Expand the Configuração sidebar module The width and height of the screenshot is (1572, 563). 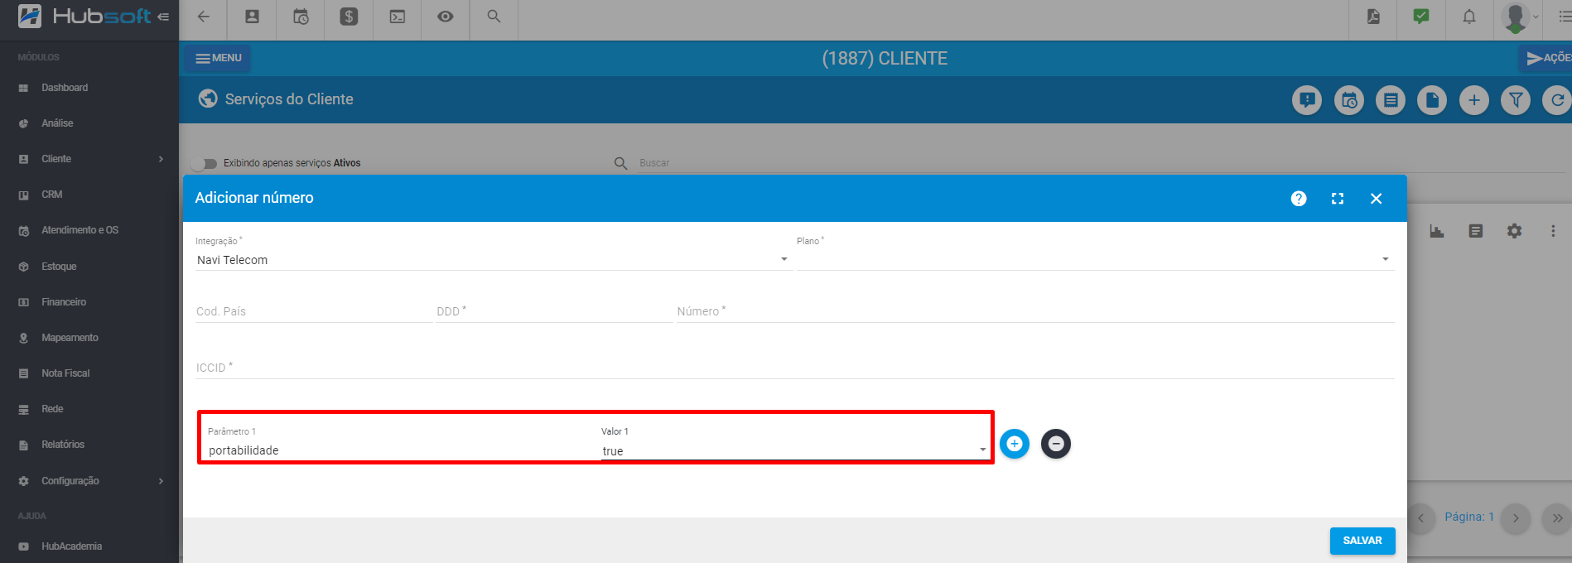coord(89,481)
